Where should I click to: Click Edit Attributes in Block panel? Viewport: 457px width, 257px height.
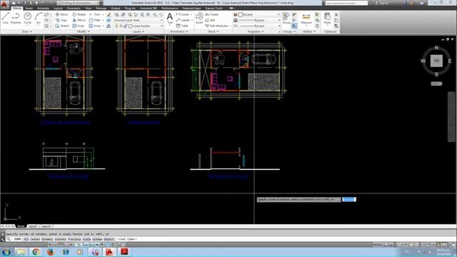[217, 26]
